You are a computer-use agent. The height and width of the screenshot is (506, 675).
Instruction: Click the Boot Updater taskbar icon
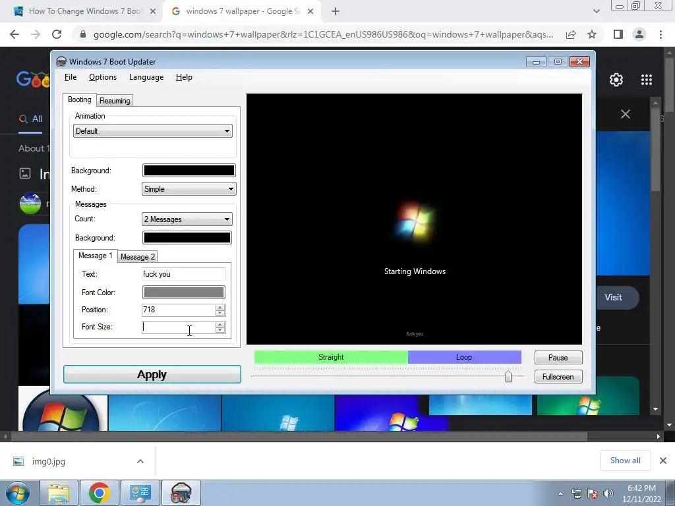181,493
